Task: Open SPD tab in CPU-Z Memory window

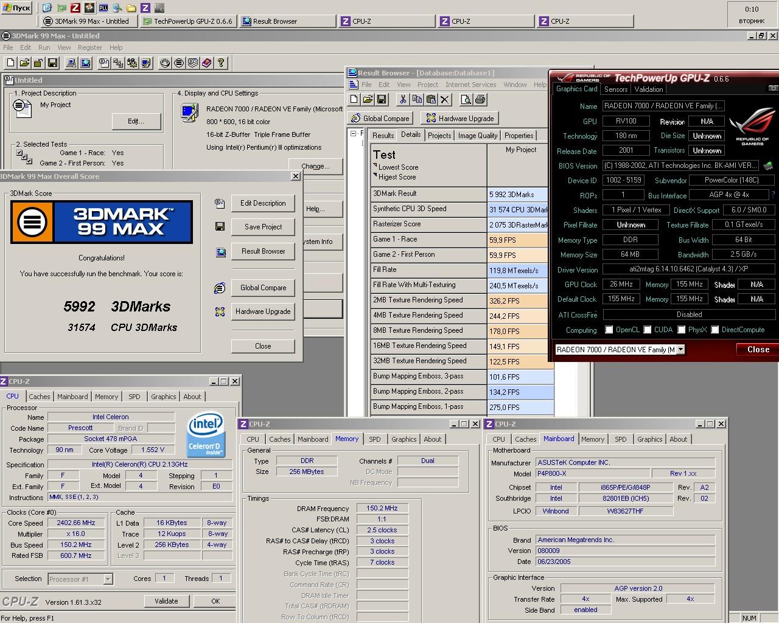Action: [375, 439]
